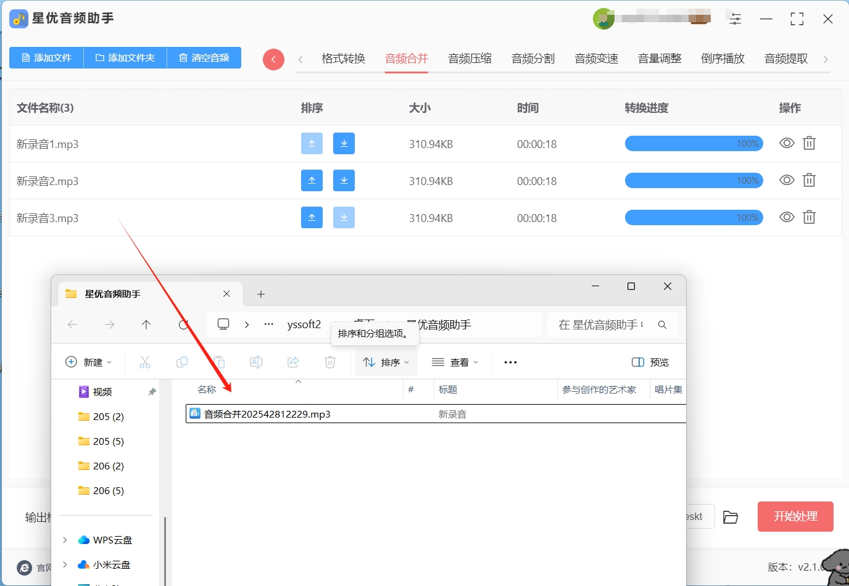Open yssoft2 path segment in address bar
The width and height of the screenshot is (849, 586).
coord(304,324)
